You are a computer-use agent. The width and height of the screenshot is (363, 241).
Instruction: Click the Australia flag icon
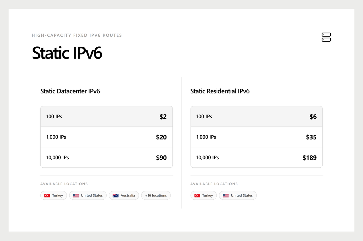pos(116,195)
